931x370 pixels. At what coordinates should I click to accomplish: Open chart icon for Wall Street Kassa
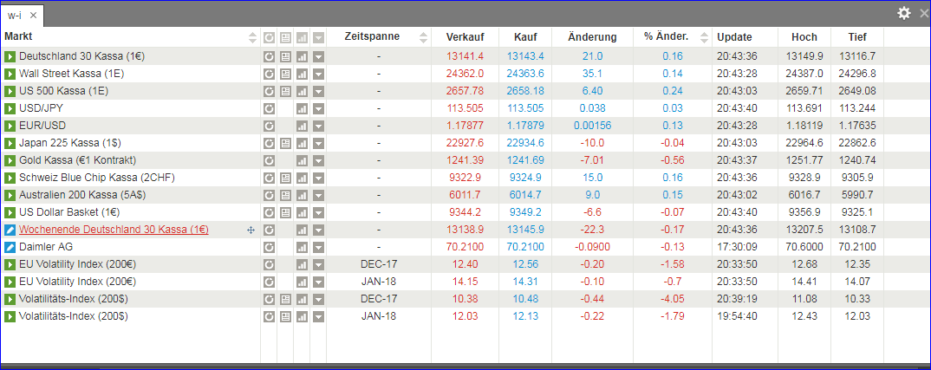(x=303, y=74)
